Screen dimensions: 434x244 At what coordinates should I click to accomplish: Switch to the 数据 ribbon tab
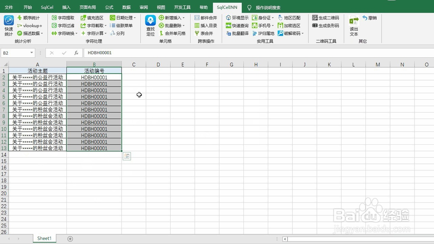pos(126,7)
